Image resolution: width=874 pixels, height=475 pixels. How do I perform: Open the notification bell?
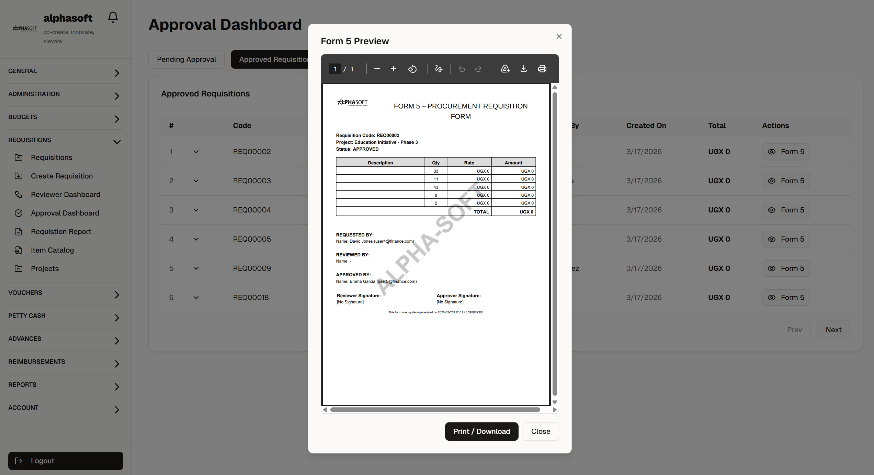coord(113,16)
